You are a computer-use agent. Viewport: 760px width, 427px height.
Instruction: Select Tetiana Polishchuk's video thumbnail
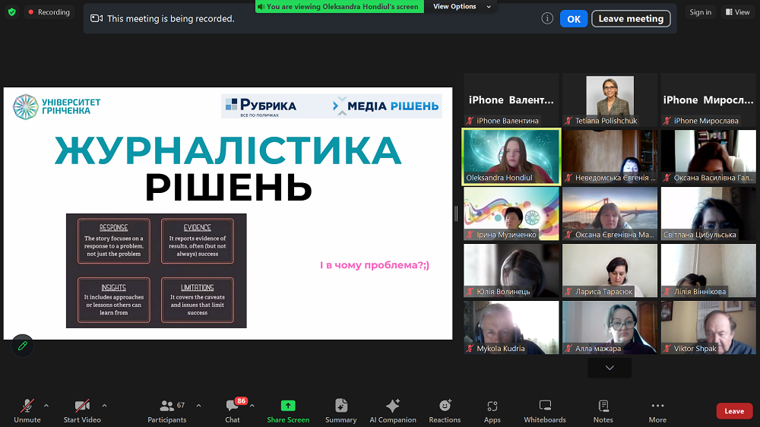pyautogui.click(x=610, y=100)
